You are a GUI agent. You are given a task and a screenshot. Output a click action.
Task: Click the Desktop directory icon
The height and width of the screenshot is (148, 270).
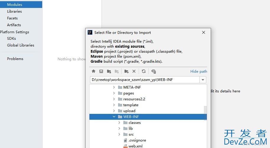click(101, 71)
